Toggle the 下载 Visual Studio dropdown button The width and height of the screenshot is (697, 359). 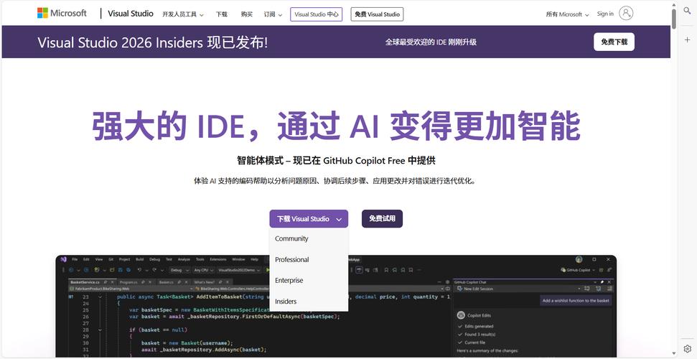309,219
